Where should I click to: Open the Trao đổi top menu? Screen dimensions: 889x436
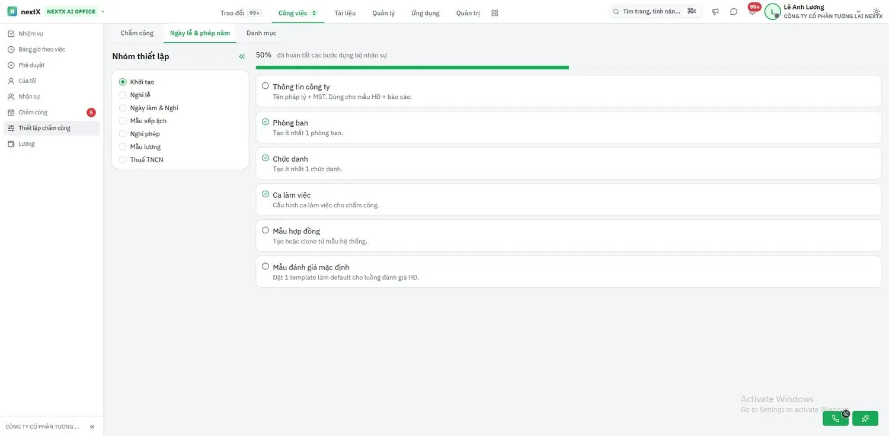pos(240,13)
